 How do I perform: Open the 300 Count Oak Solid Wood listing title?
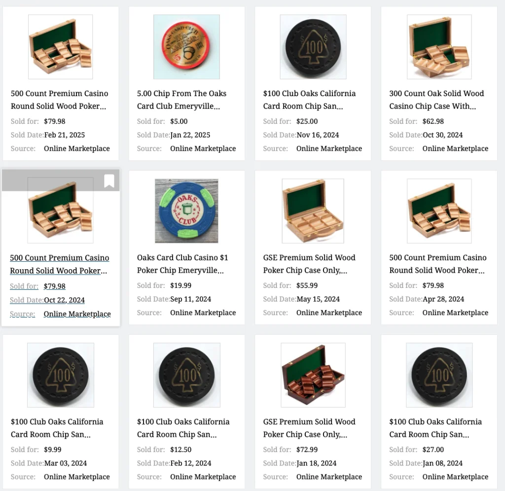click(x=436, y=100)
